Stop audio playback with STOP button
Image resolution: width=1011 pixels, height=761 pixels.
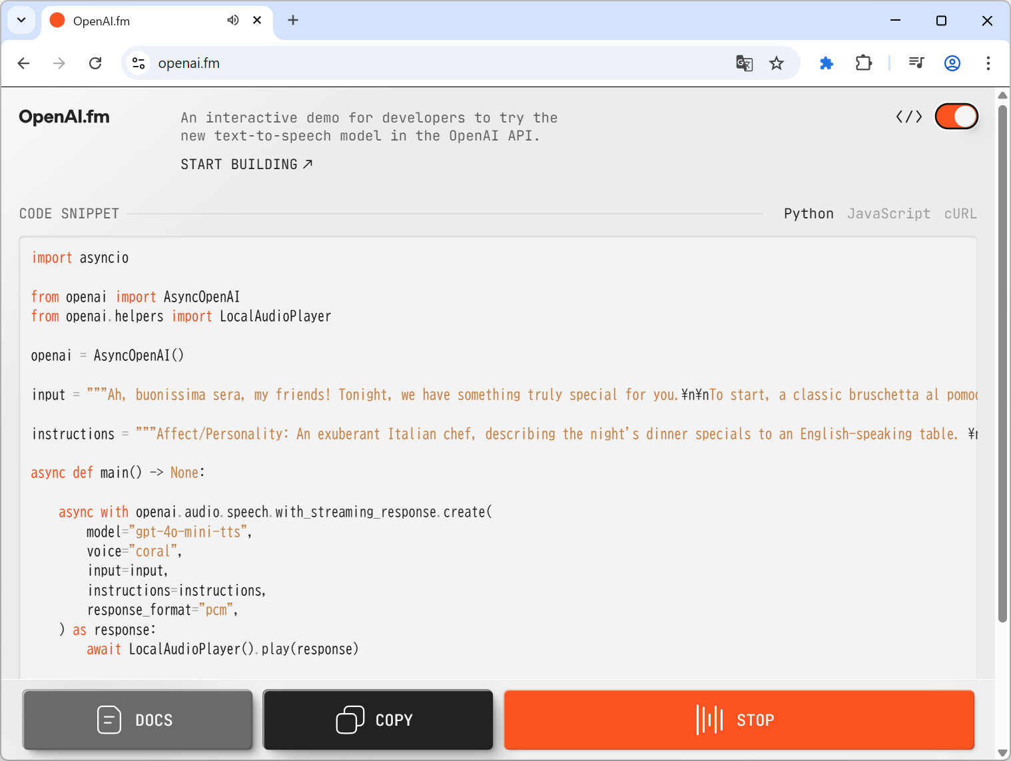[x=739, y=720]
